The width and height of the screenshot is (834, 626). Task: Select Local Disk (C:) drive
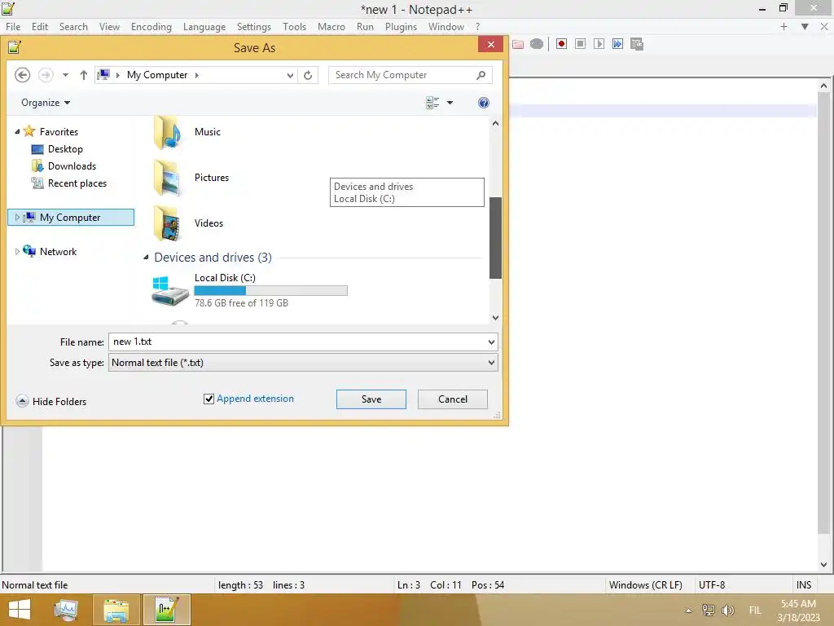pyautogui.click(x=249, y=290)
